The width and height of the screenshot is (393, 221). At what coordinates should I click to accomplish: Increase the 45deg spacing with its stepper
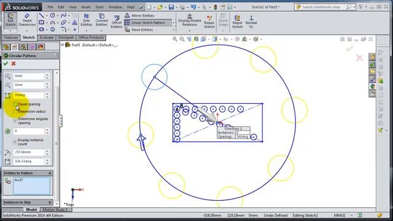(x=47, y=93)
